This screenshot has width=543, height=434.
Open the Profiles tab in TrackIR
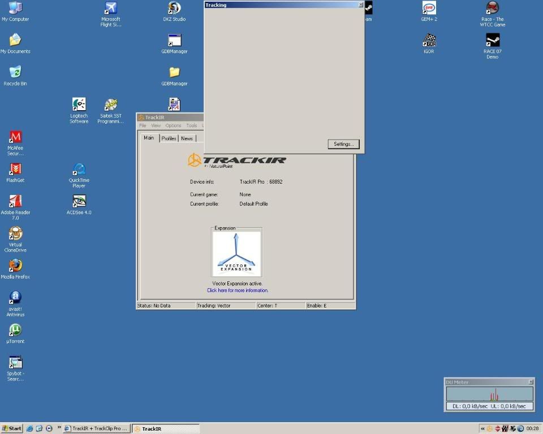pyautogui.click(x=169, y=138)
